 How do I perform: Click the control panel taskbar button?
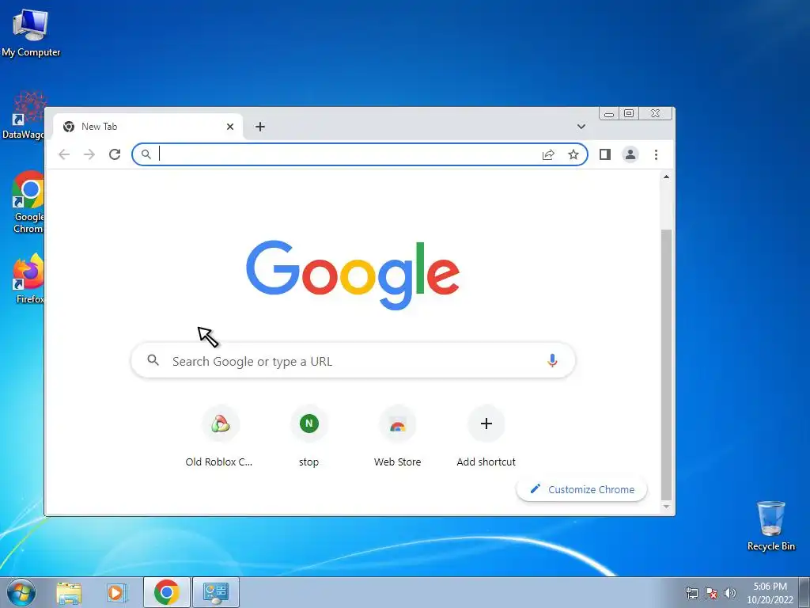215,592
